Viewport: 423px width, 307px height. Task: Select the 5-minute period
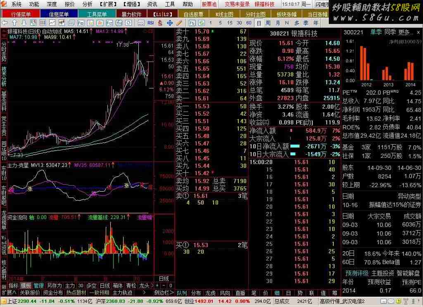(x=220, y=23)
